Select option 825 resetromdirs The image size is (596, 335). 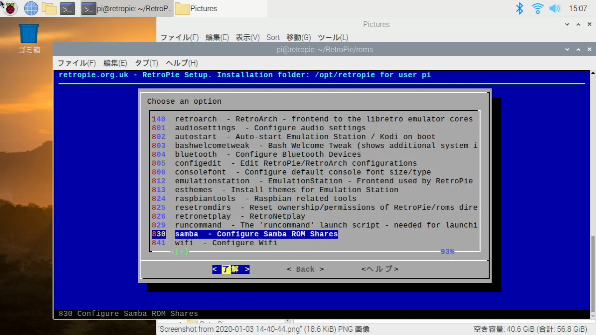coord(314,208)
